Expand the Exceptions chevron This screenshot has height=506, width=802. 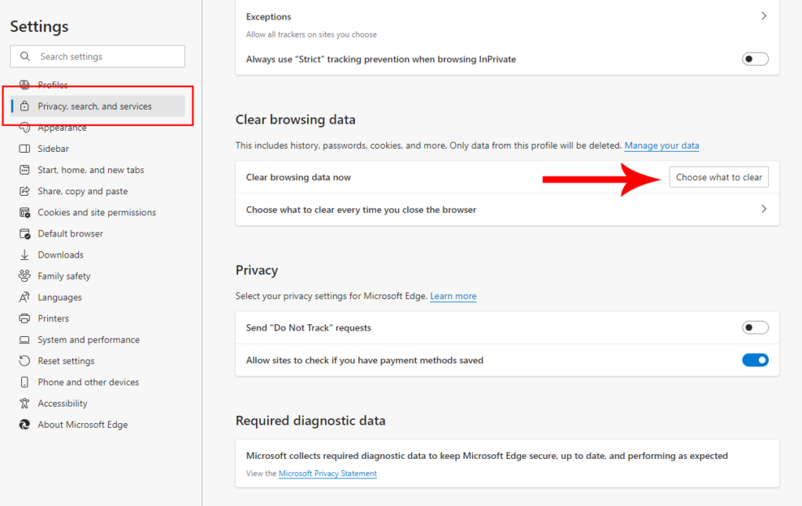coord(764,16)
